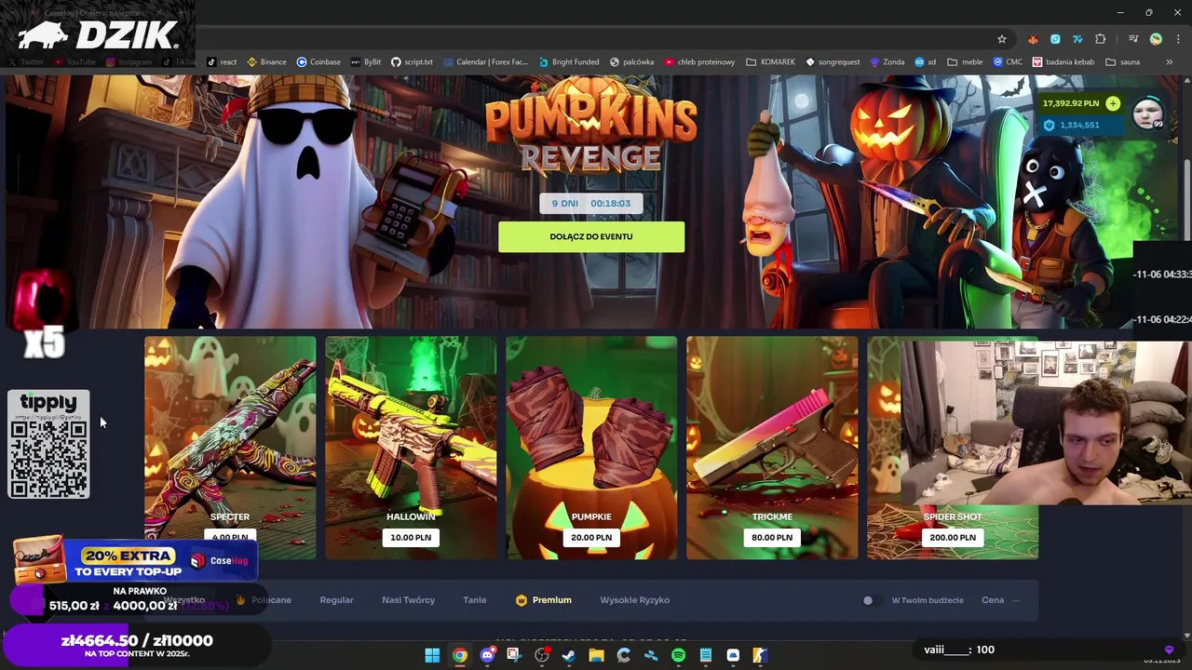Open the user profile avatar on the site
Image resolution: width=1192 pixels, height=670 pixels.
(1147, 113)
